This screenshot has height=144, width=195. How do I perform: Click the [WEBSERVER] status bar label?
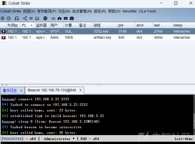[x=12, y=139]
